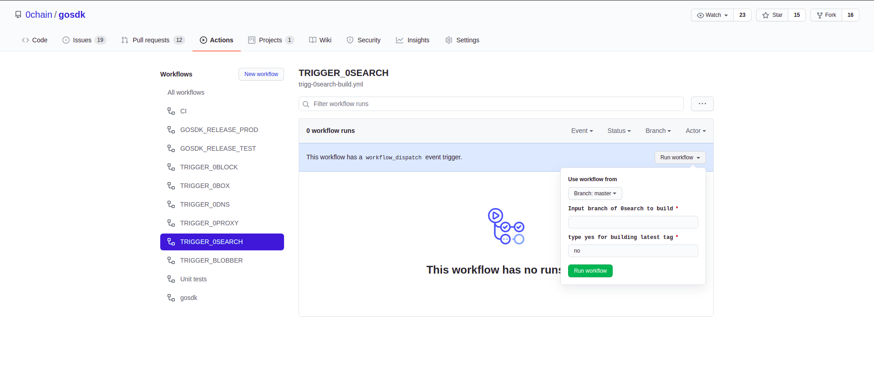Open the Watch notifications dropdown
The image size is (874, 381).
(712, 15)
